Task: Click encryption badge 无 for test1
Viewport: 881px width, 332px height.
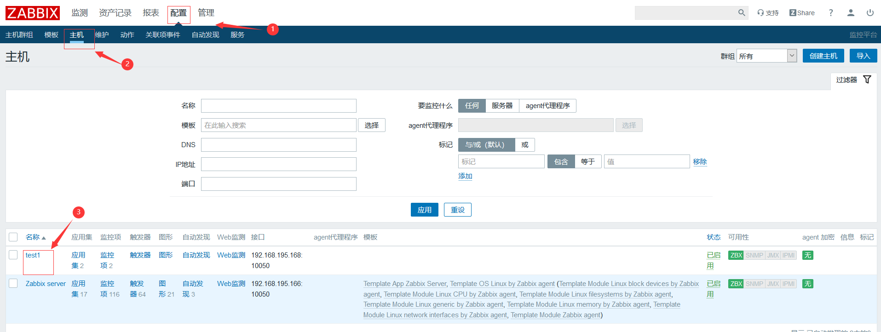Action: click(x=808, y=255)
